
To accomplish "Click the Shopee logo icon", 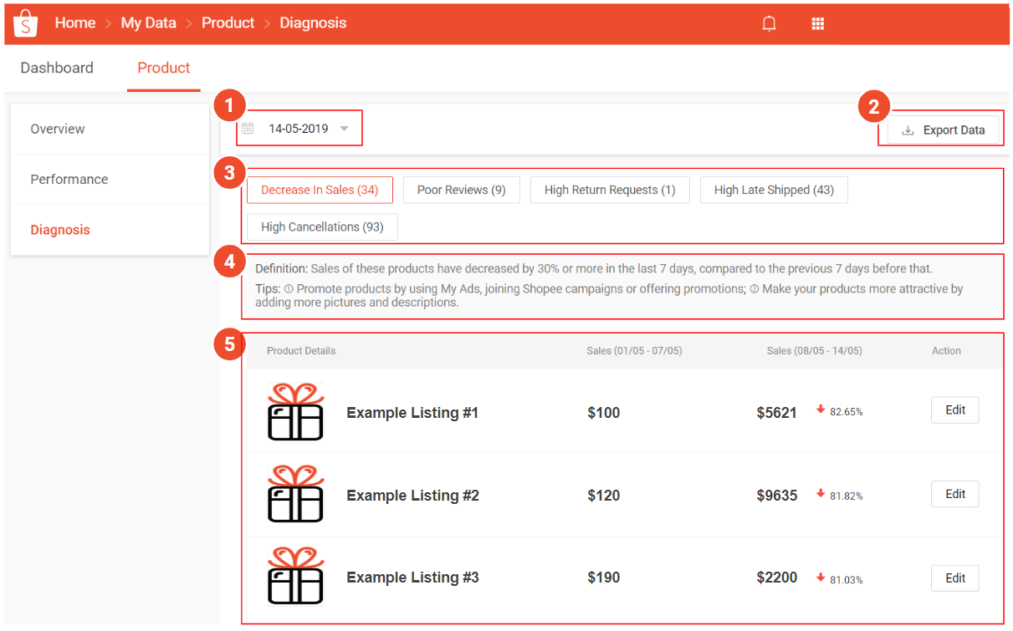I will click(x=26, y=23).
